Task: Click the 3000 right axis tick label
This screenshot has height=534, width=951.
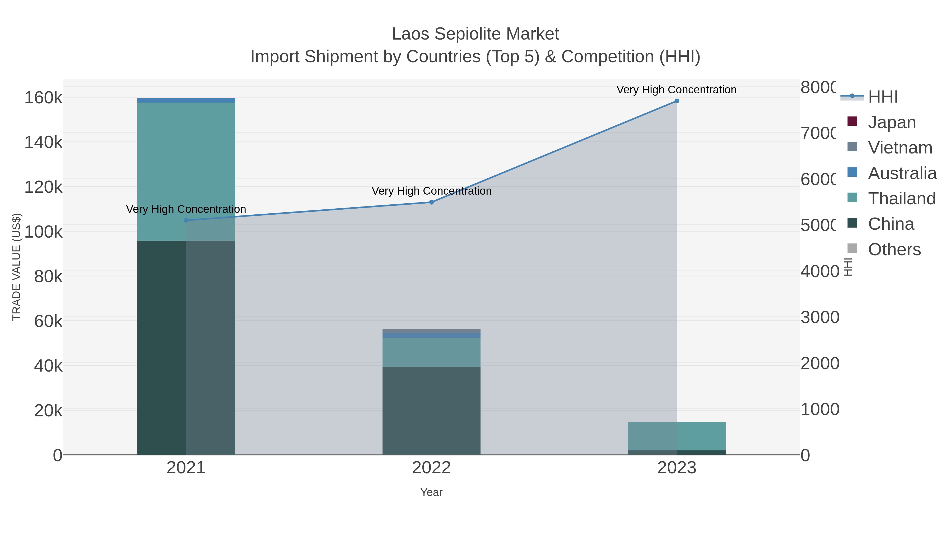Action: click(x=820, y=317)
